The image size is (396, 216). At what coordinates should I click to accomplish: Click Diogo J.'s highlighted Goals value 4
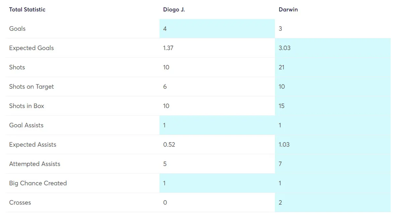click(165, 29)
